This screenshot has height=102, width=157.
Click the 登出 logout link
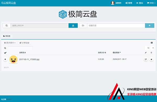(139, 3)
